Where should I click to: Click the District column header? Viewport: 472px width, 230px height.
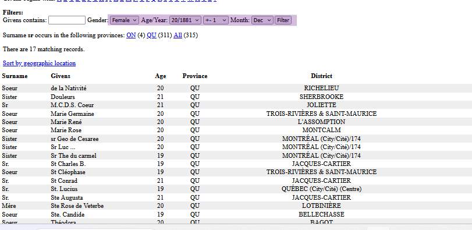click(321, 76)
